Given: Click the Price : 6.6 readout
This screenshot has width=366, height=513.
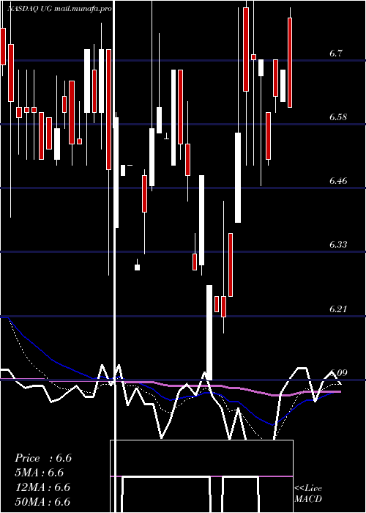Looking at the screenshot, I should click(x=43, y=458).
